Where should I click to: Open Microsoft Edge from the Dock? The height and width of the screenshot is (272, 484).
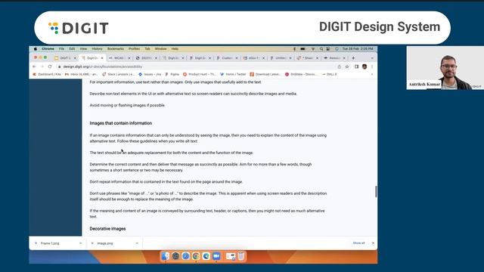coord(206,256)
